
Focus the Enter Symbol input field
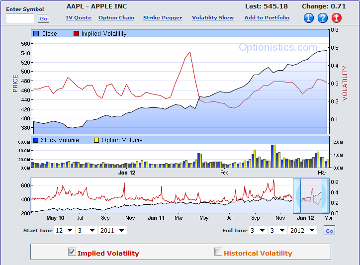[x=20, y=18]
